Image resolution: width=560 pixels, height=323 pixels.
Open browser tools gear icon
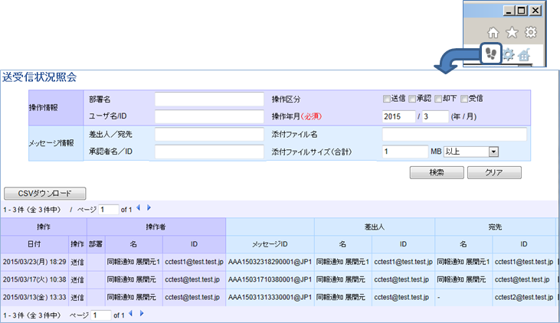pyautogui.click(x=529, y=33)
